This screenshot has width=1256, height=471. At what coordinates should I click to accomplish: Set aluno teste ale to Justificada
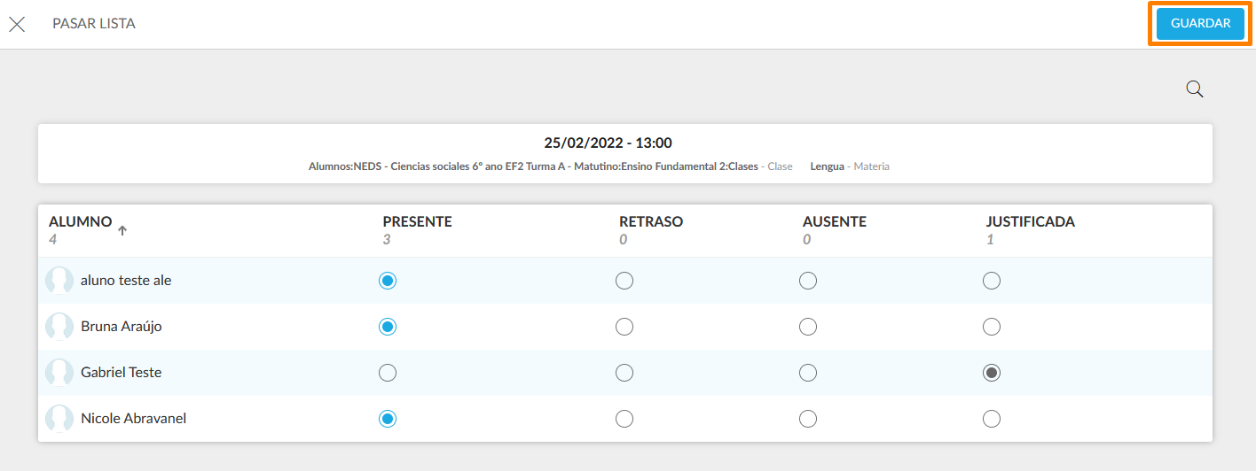tap(992, 281)
